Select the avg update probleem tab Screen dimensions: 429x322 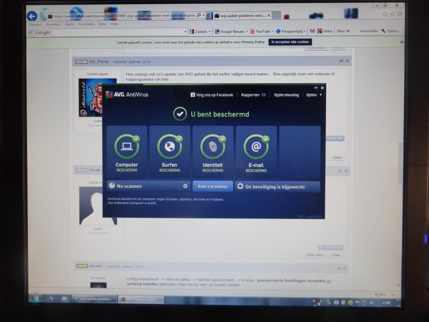(x=240, y=16)
